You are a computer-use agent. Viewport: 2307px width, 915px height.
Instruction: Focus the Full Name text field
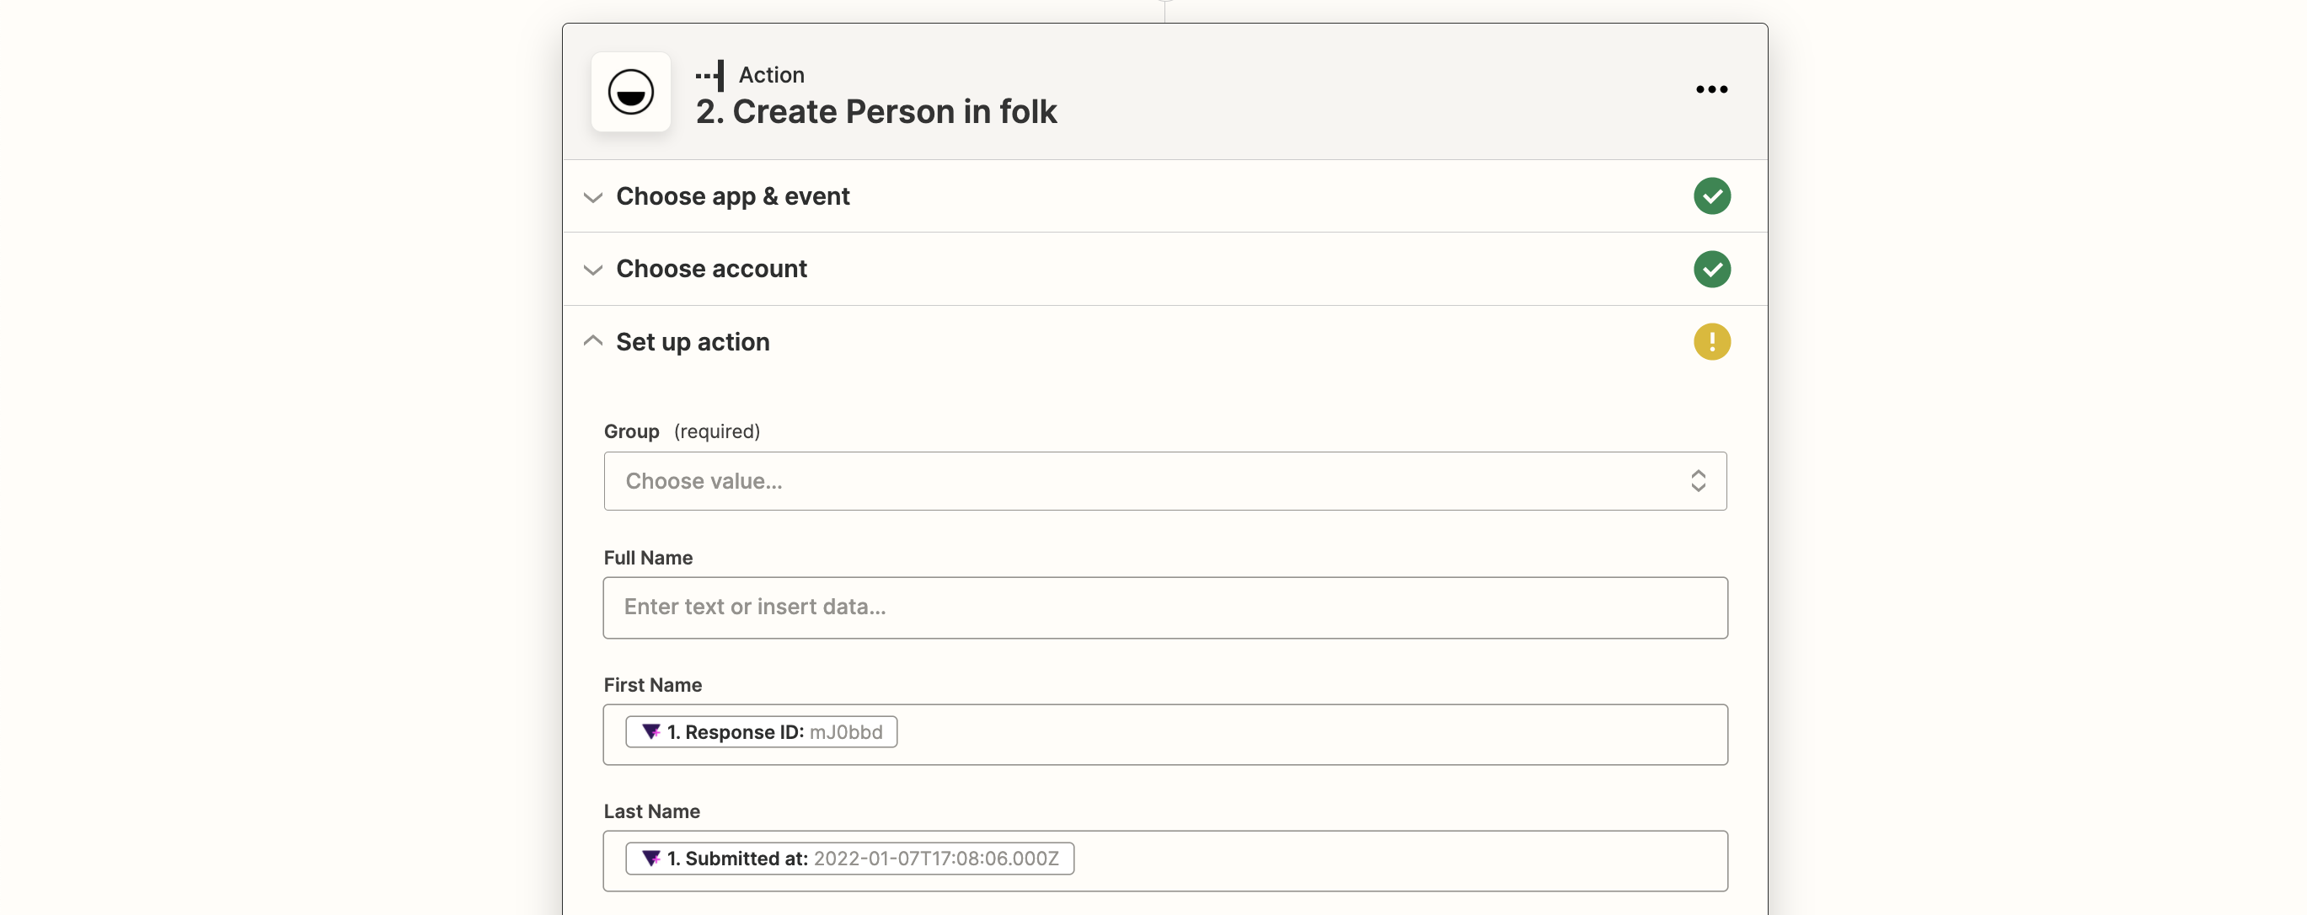click(1165, 608)
